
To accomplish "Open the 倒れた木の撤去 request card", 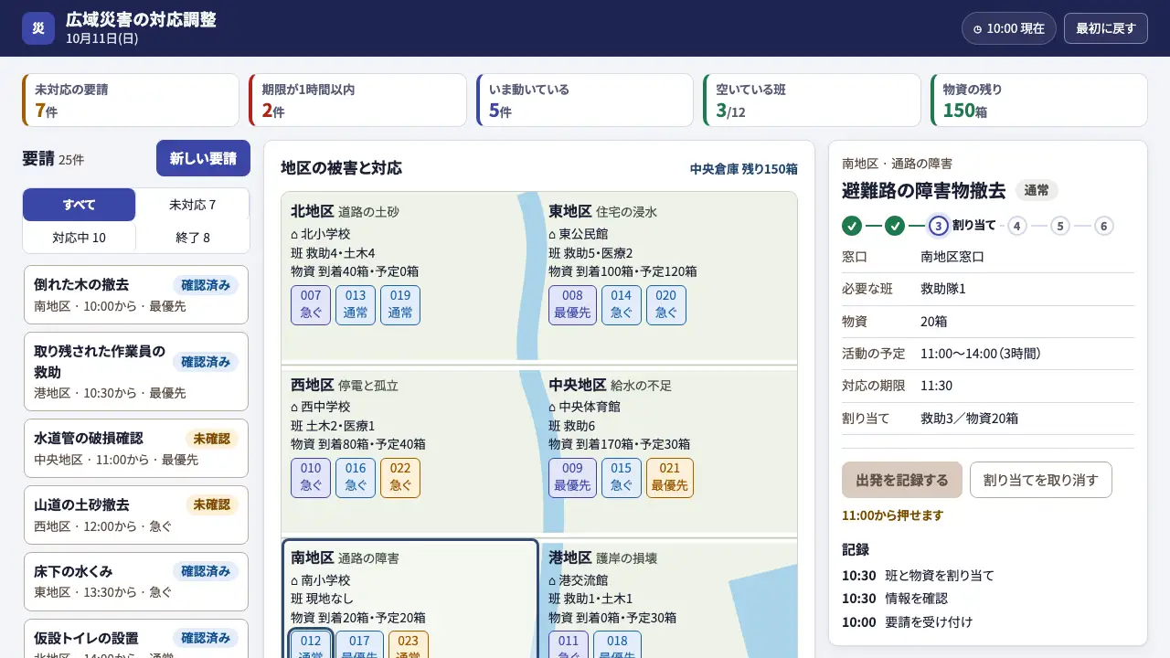I will [x=136, y=294].
